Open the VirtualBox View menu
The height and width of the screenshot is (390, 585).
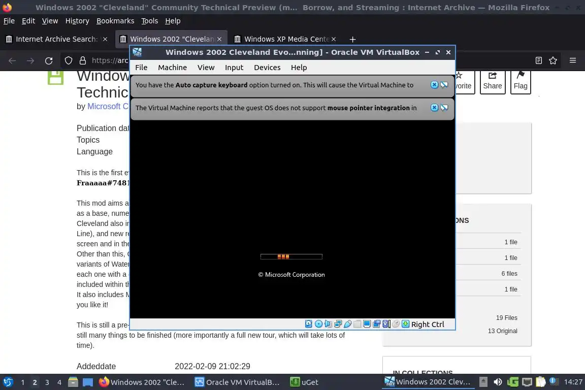tap(206, 68)
